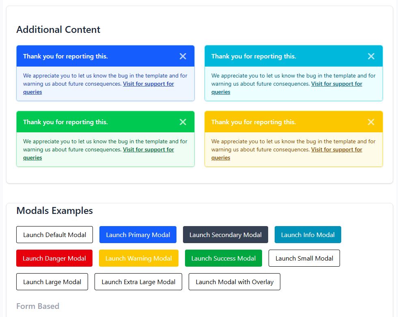Screen dimensions: 398x317
Task: Launch the Modal with Overlay
Action: coord(234,282)
